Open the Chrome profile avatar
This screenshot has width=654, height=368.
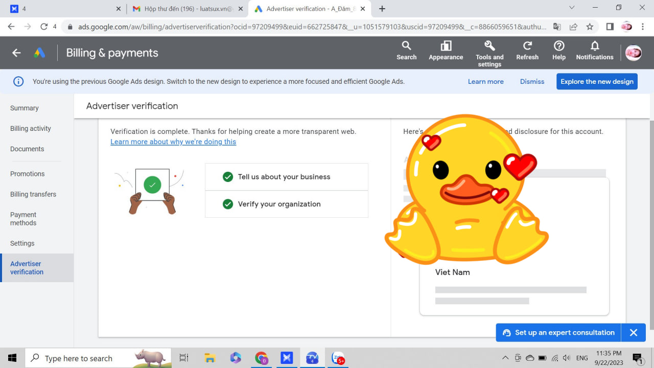[x=626, y=27]
